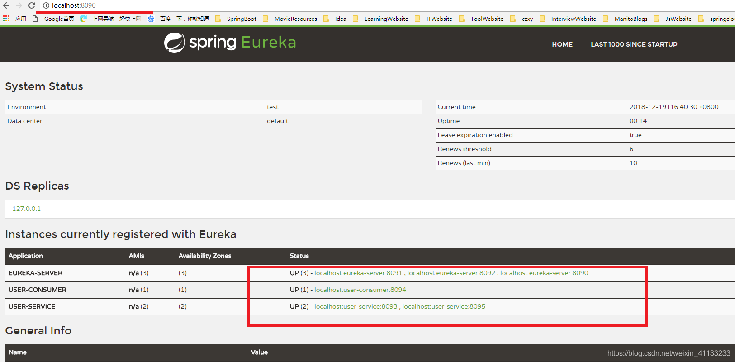Open localhost:eureka-server:8091 instance link
Viewport: 735px width, 362px height.
(358, 273)
